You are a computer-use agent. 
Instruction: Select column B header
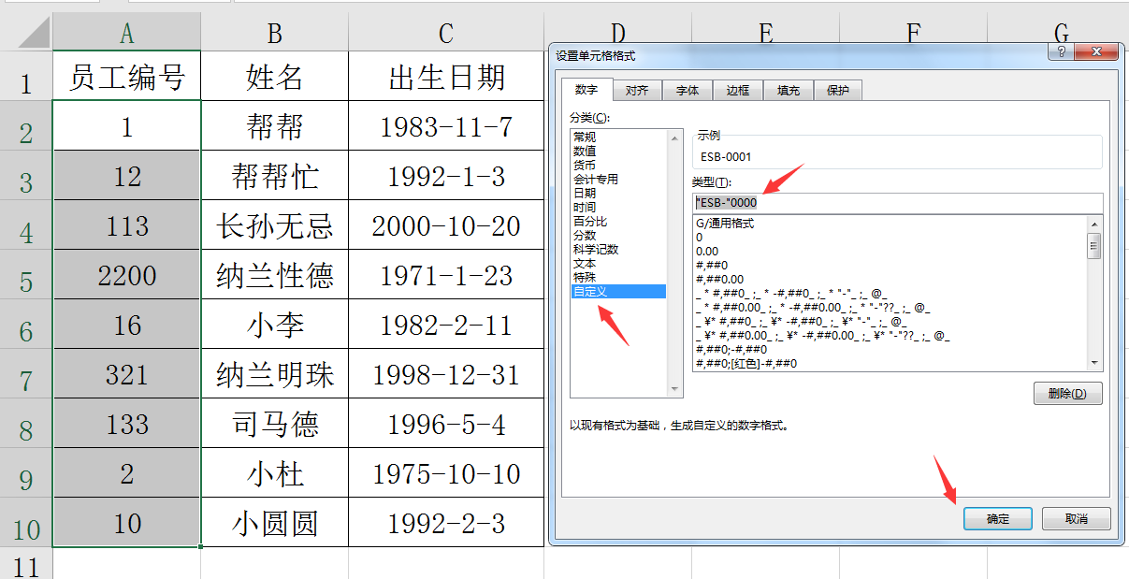coord(275,34)
